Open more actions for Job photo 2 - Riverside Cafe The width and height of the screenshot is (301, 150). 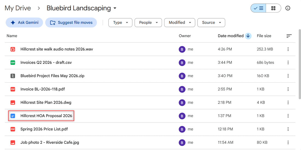[x=288, y=142]
